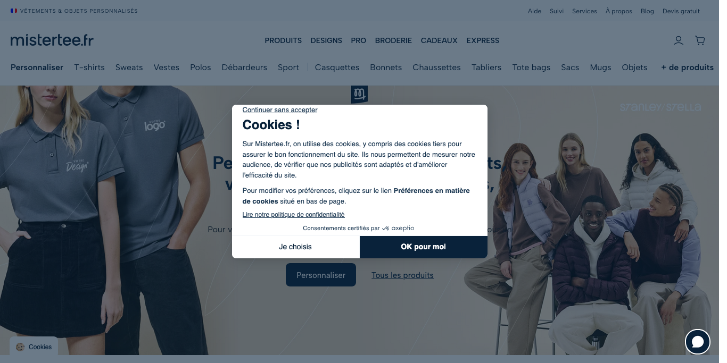The height and width of the screenshot is (363, 727).
Task: Choose Je choisis cookie option
Action: tap(295, 247)
